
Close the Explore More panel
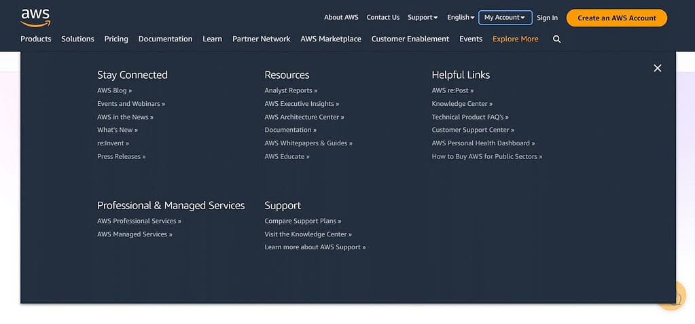pyautogui.click(x=658, y=68)
